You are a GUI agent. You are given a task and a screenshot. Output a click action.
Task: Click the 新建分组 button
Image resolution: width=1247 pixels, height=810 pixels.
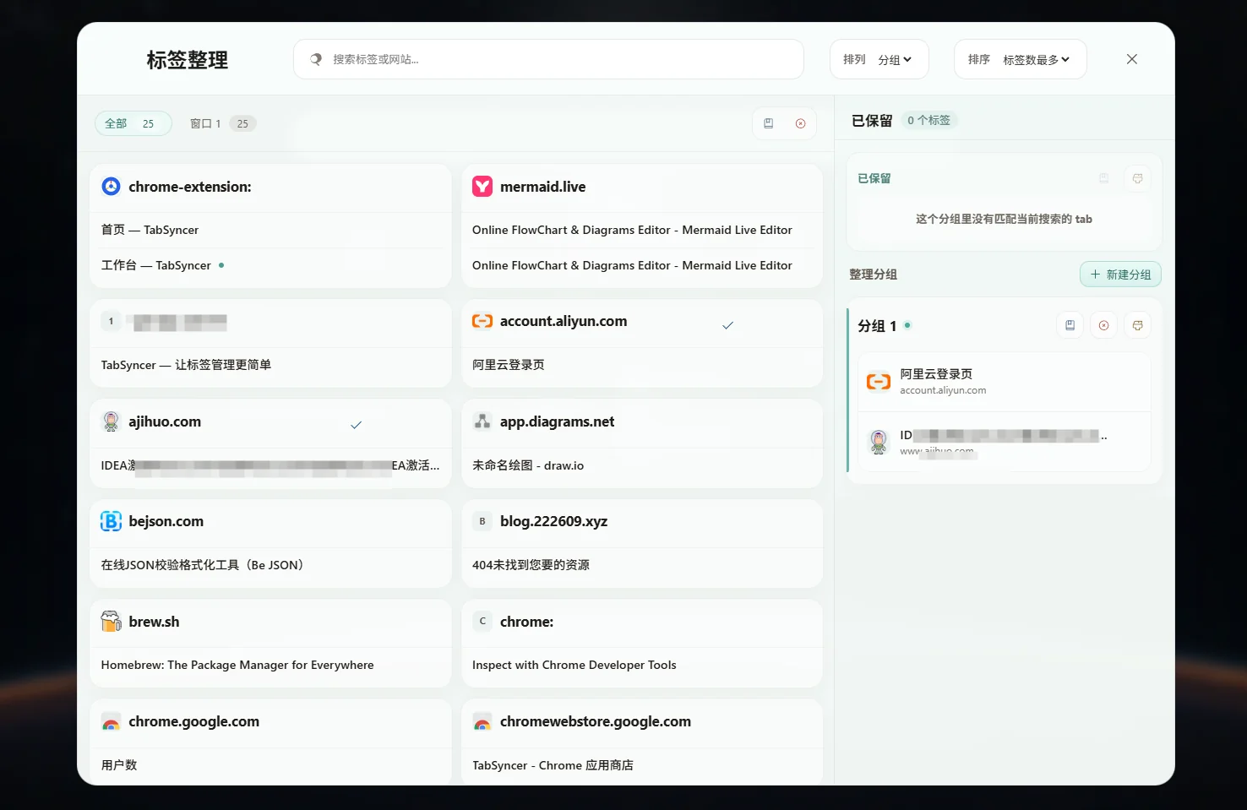pyautogui.click(x=1120, y=275)
